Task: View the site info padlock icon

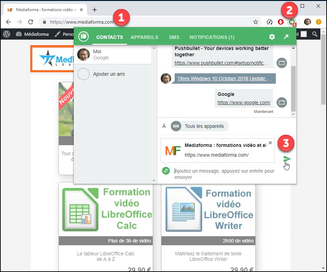Action: (45, 22)
